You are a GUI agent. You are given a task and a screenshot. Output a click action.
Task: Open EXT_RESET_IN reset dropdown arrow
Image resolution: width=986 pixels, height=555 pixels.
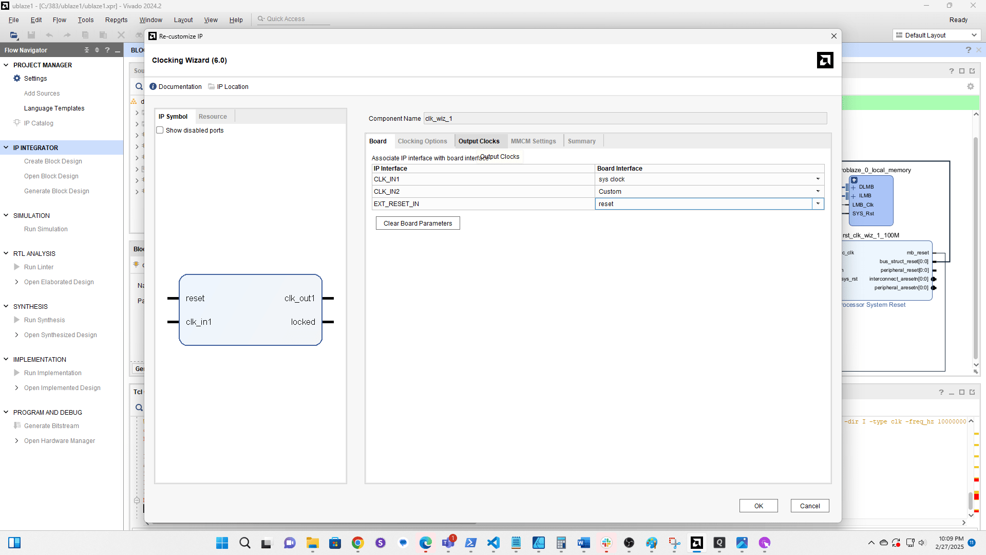tap(818, 203)
